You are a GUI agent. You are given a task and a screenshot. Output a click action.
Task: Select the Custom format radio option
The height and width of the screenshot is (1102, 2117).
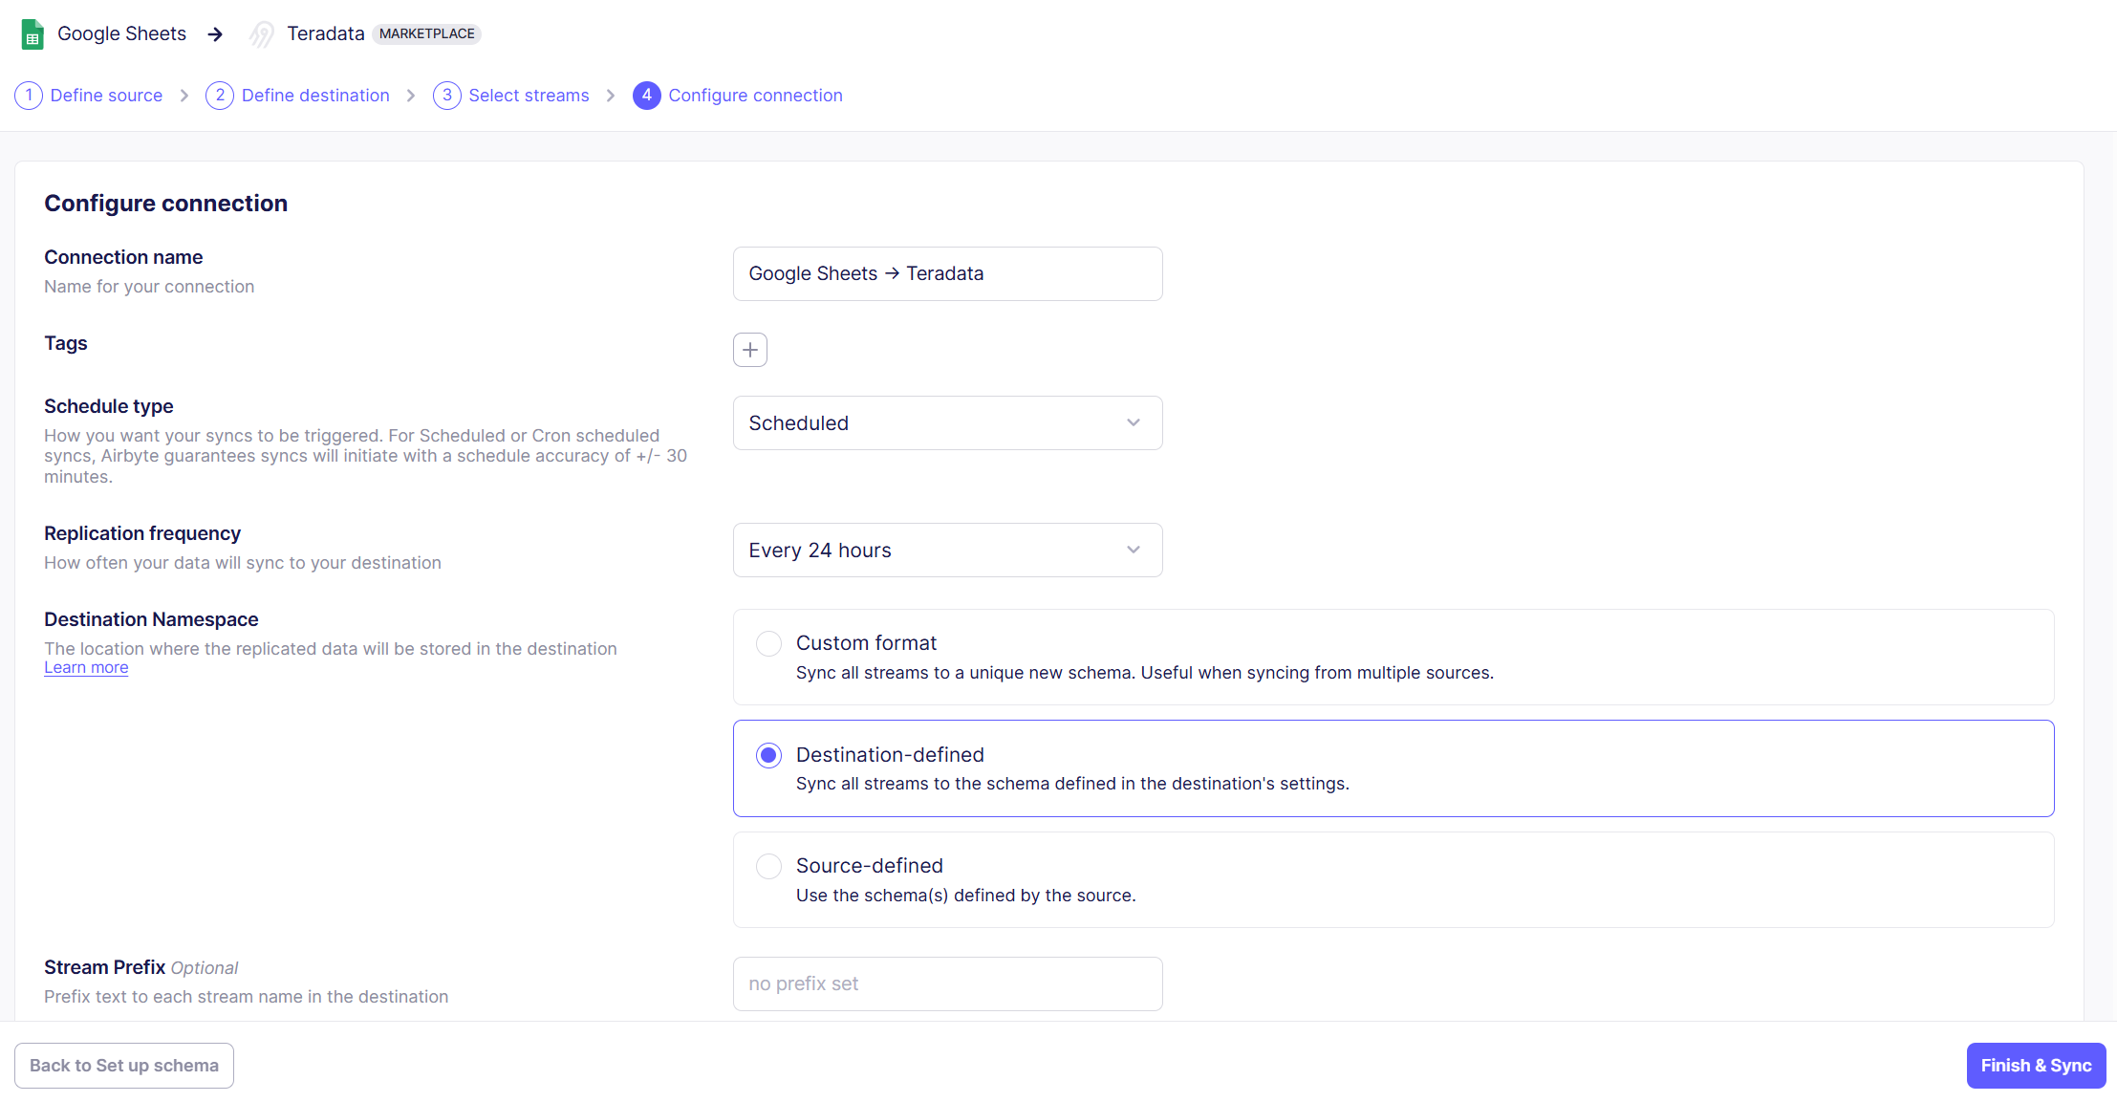[769, 643]
